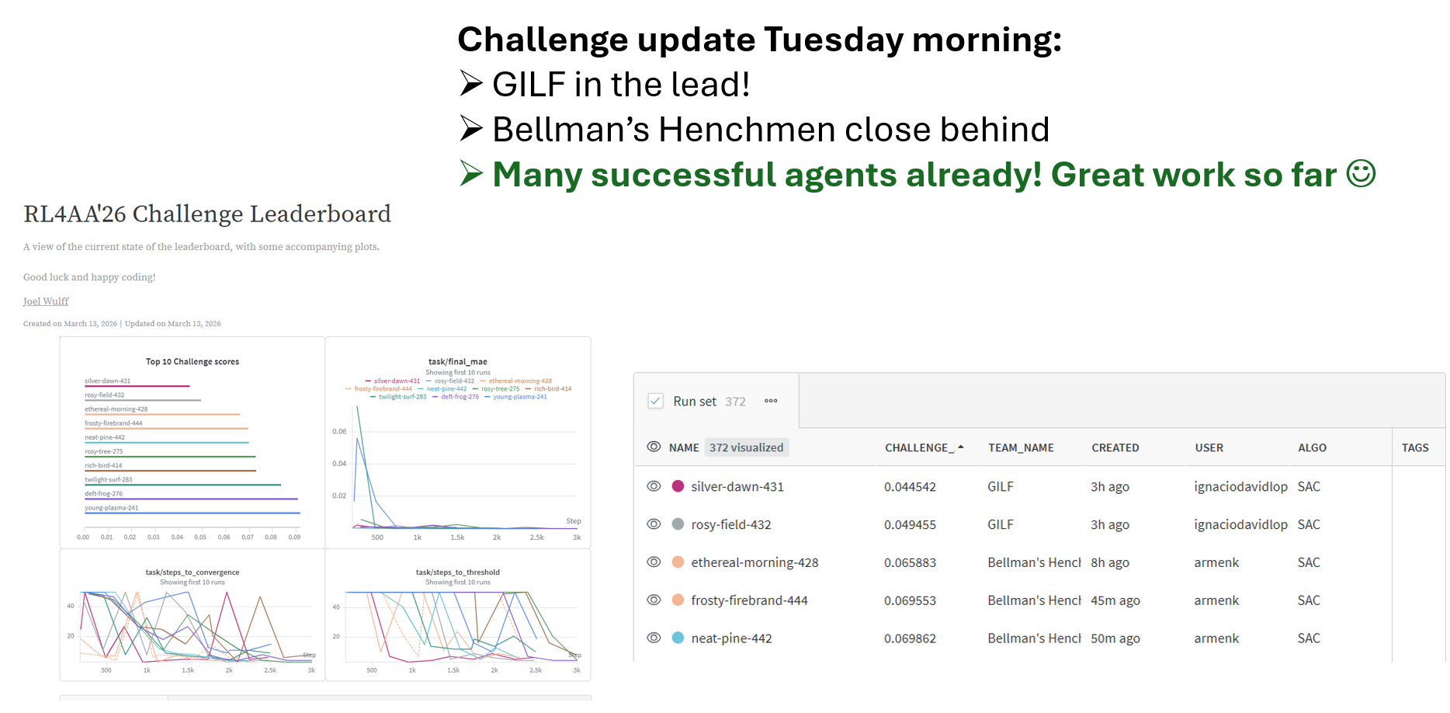Click the CREATED column header

[1115, 448]
